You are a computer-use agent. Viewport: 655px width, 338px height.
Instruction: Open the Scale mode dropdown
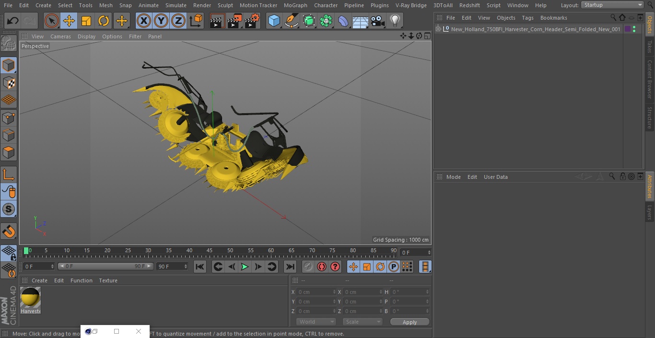click(x=363, y=322)
